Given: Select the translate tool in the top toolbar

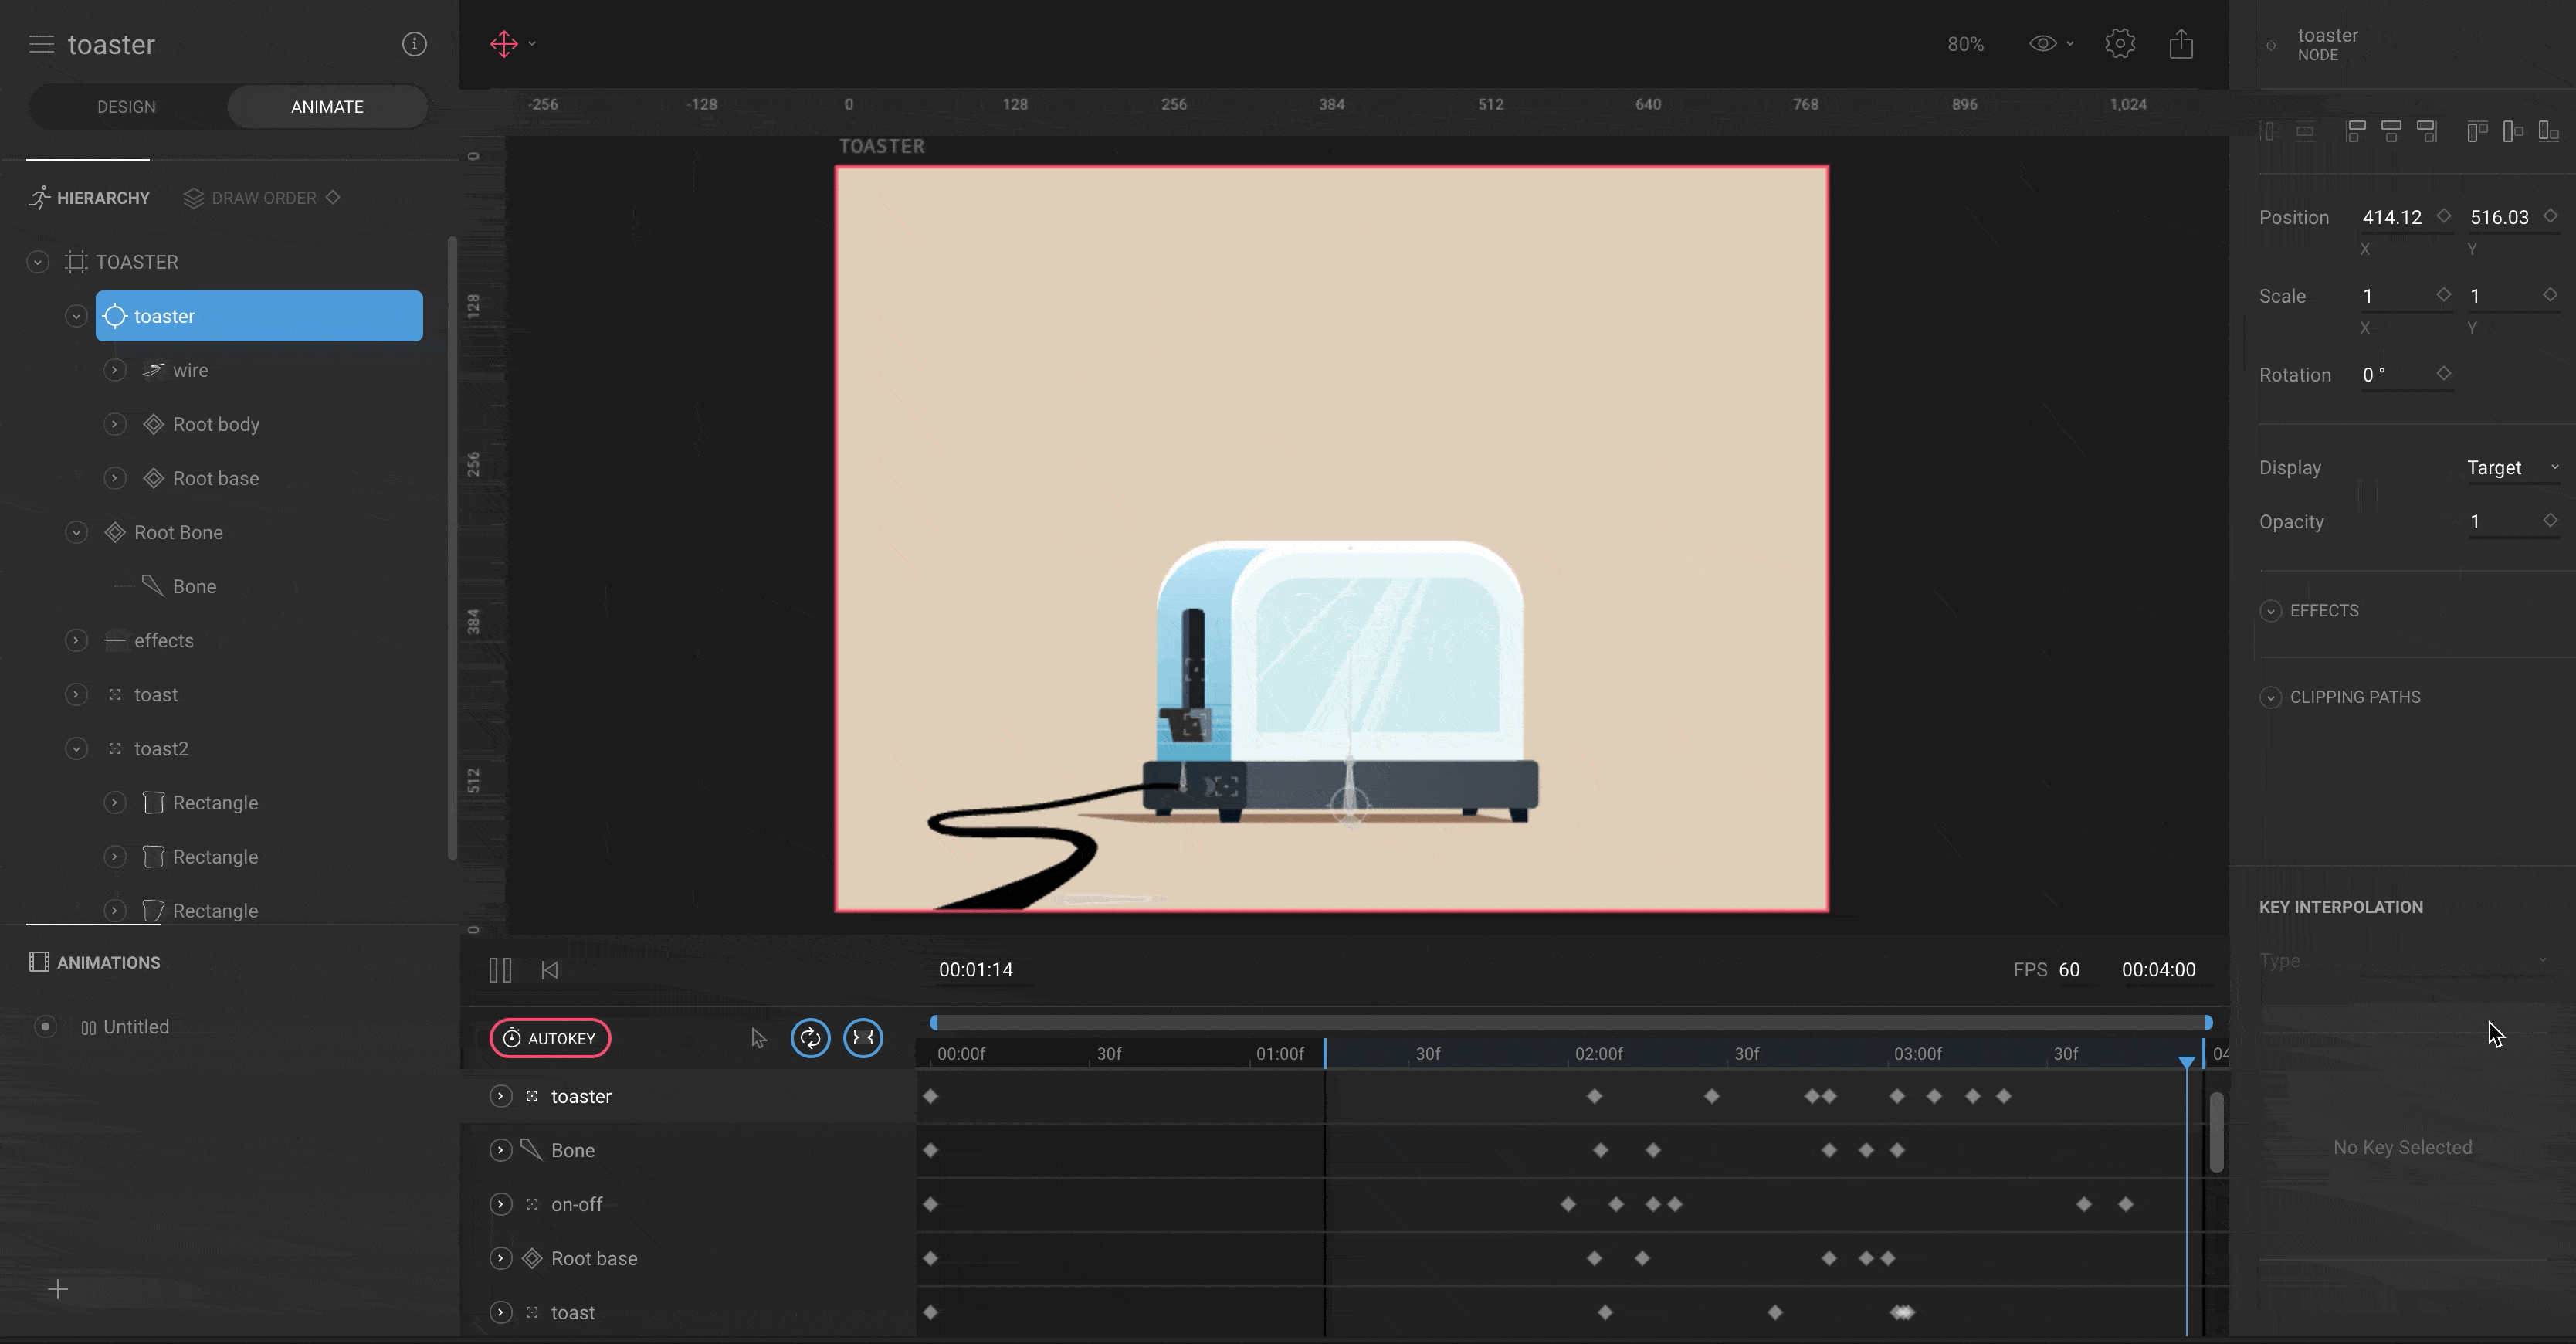Looking at the screenshot, I should tap(504, 44).
